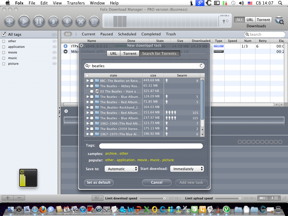Click the Tags input field in dialog

click(x=151, y=146)
